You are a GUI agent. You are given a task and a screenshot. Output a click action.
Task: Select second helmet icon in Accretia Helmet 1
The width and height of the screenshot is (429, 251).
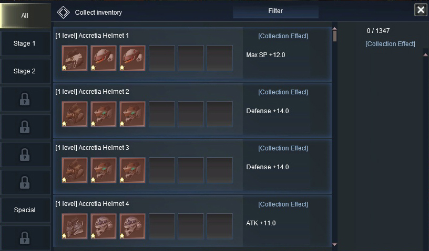(104, 58)
